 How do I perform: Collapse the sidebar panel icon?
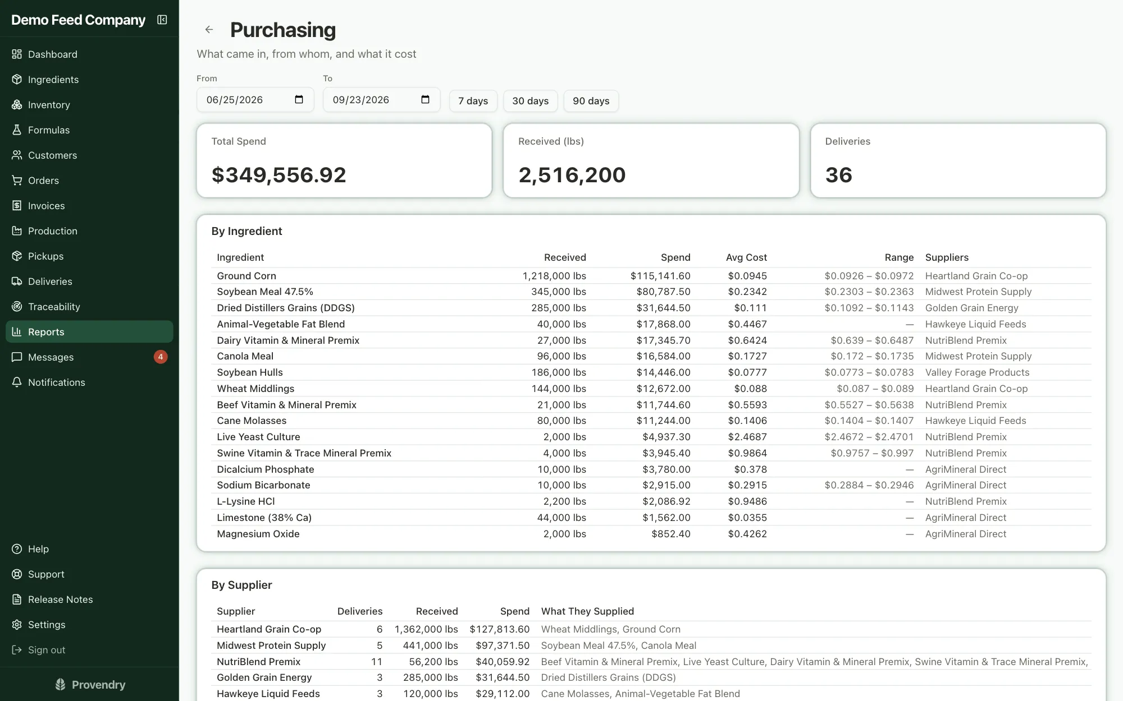[162, 20]
